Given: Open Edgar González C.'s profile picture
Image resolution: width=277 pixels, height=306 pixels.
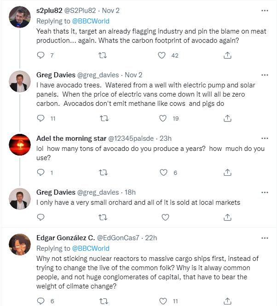Looking at the screenshot, I should 20,245.
